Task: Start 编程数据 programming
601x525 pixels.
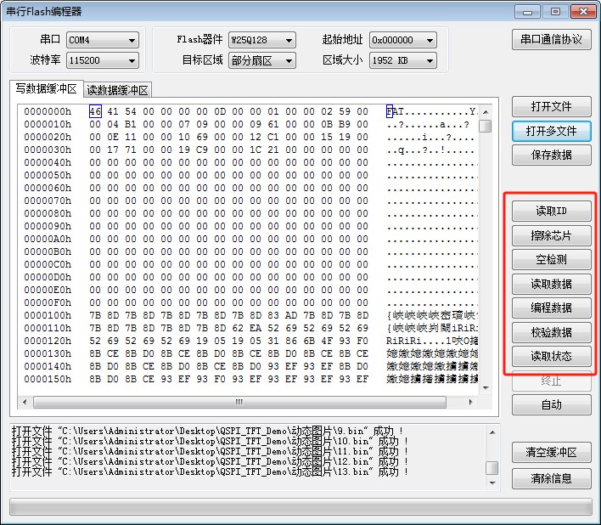Action: point(551,308)
